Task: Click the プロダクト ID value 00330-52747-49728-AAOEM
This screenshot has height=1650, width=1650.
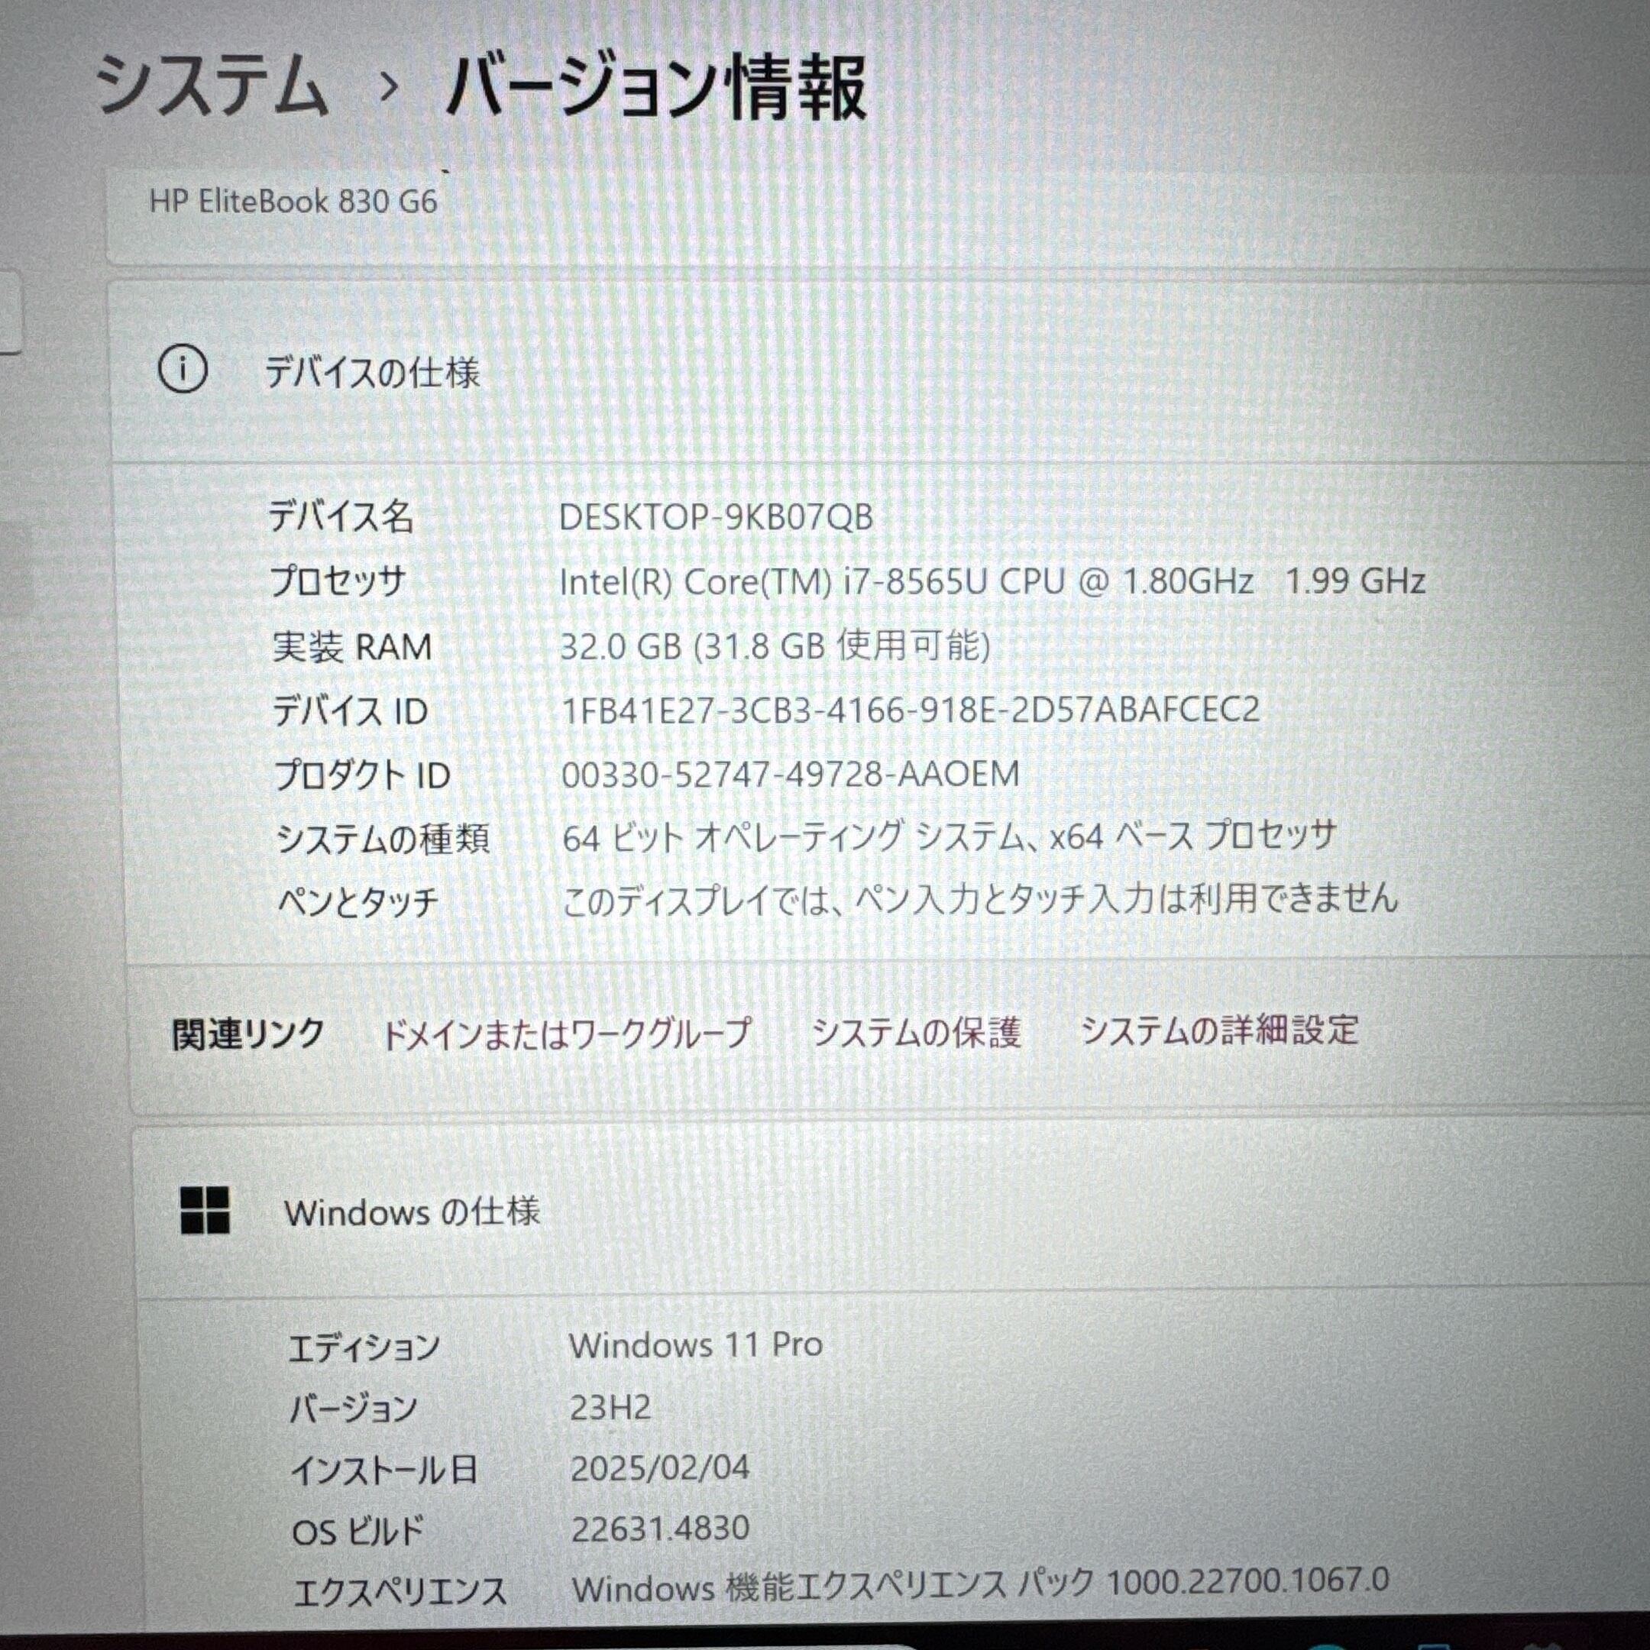Action: pos(790,775)
